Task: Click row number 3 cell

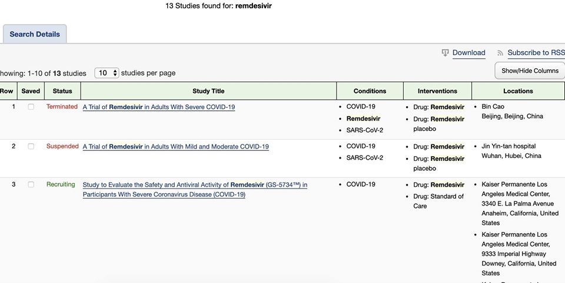Action: point(14,184)
